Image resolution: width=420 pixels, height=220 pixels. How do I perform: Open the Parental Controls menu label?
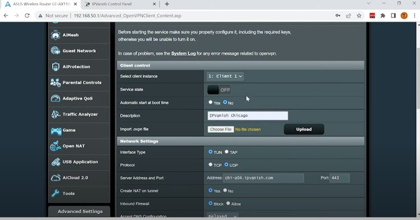82,83
